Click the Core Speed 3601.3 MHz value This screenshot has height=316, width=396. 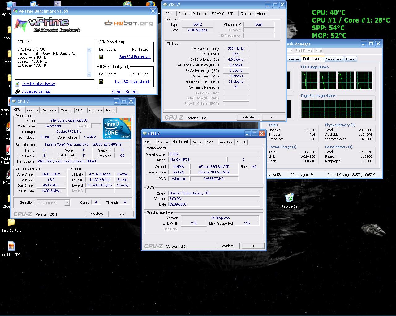pos(51,174)
